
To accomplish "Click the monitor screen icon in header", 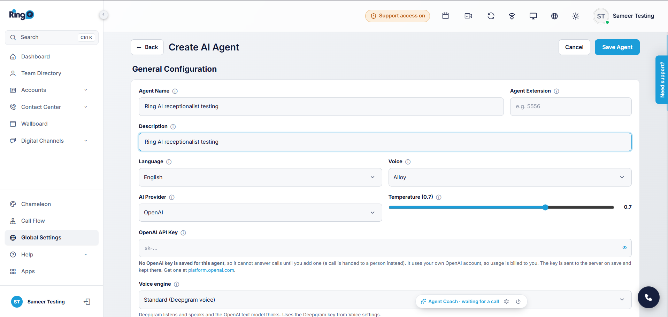I will point(533,16).
